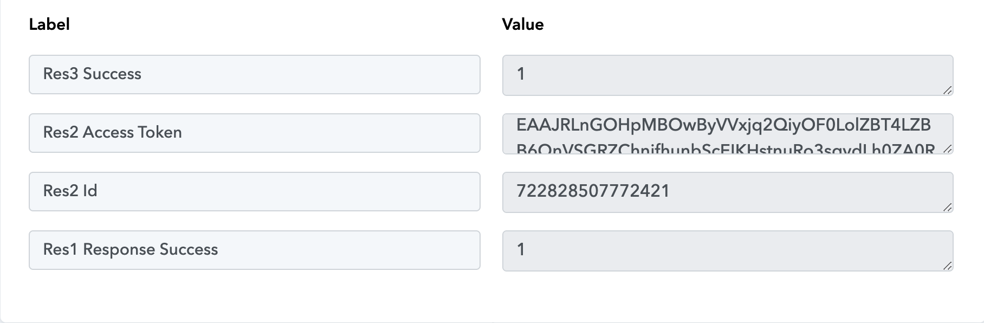
Task: Click the Res2 Access Token label field
Action: click(255, 133)
